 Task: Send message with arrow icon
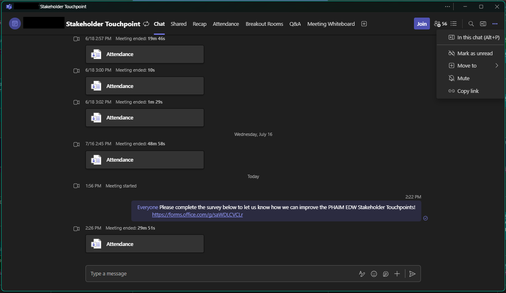(412, 274)
